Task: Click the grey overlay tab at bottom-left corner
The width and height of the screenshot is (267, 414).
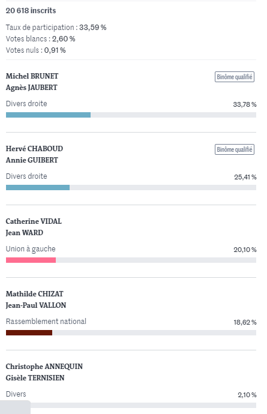Action: click(15, 407)
